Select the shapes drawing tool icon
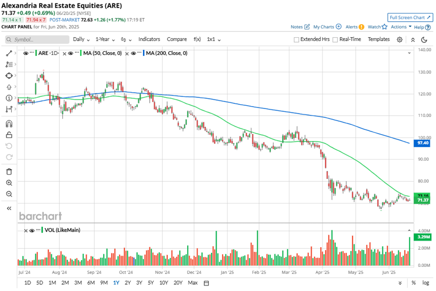 9,76
